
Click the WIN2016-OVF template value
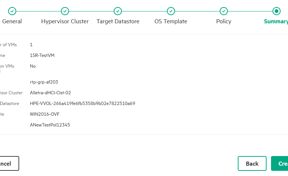(x=45, y=114)
